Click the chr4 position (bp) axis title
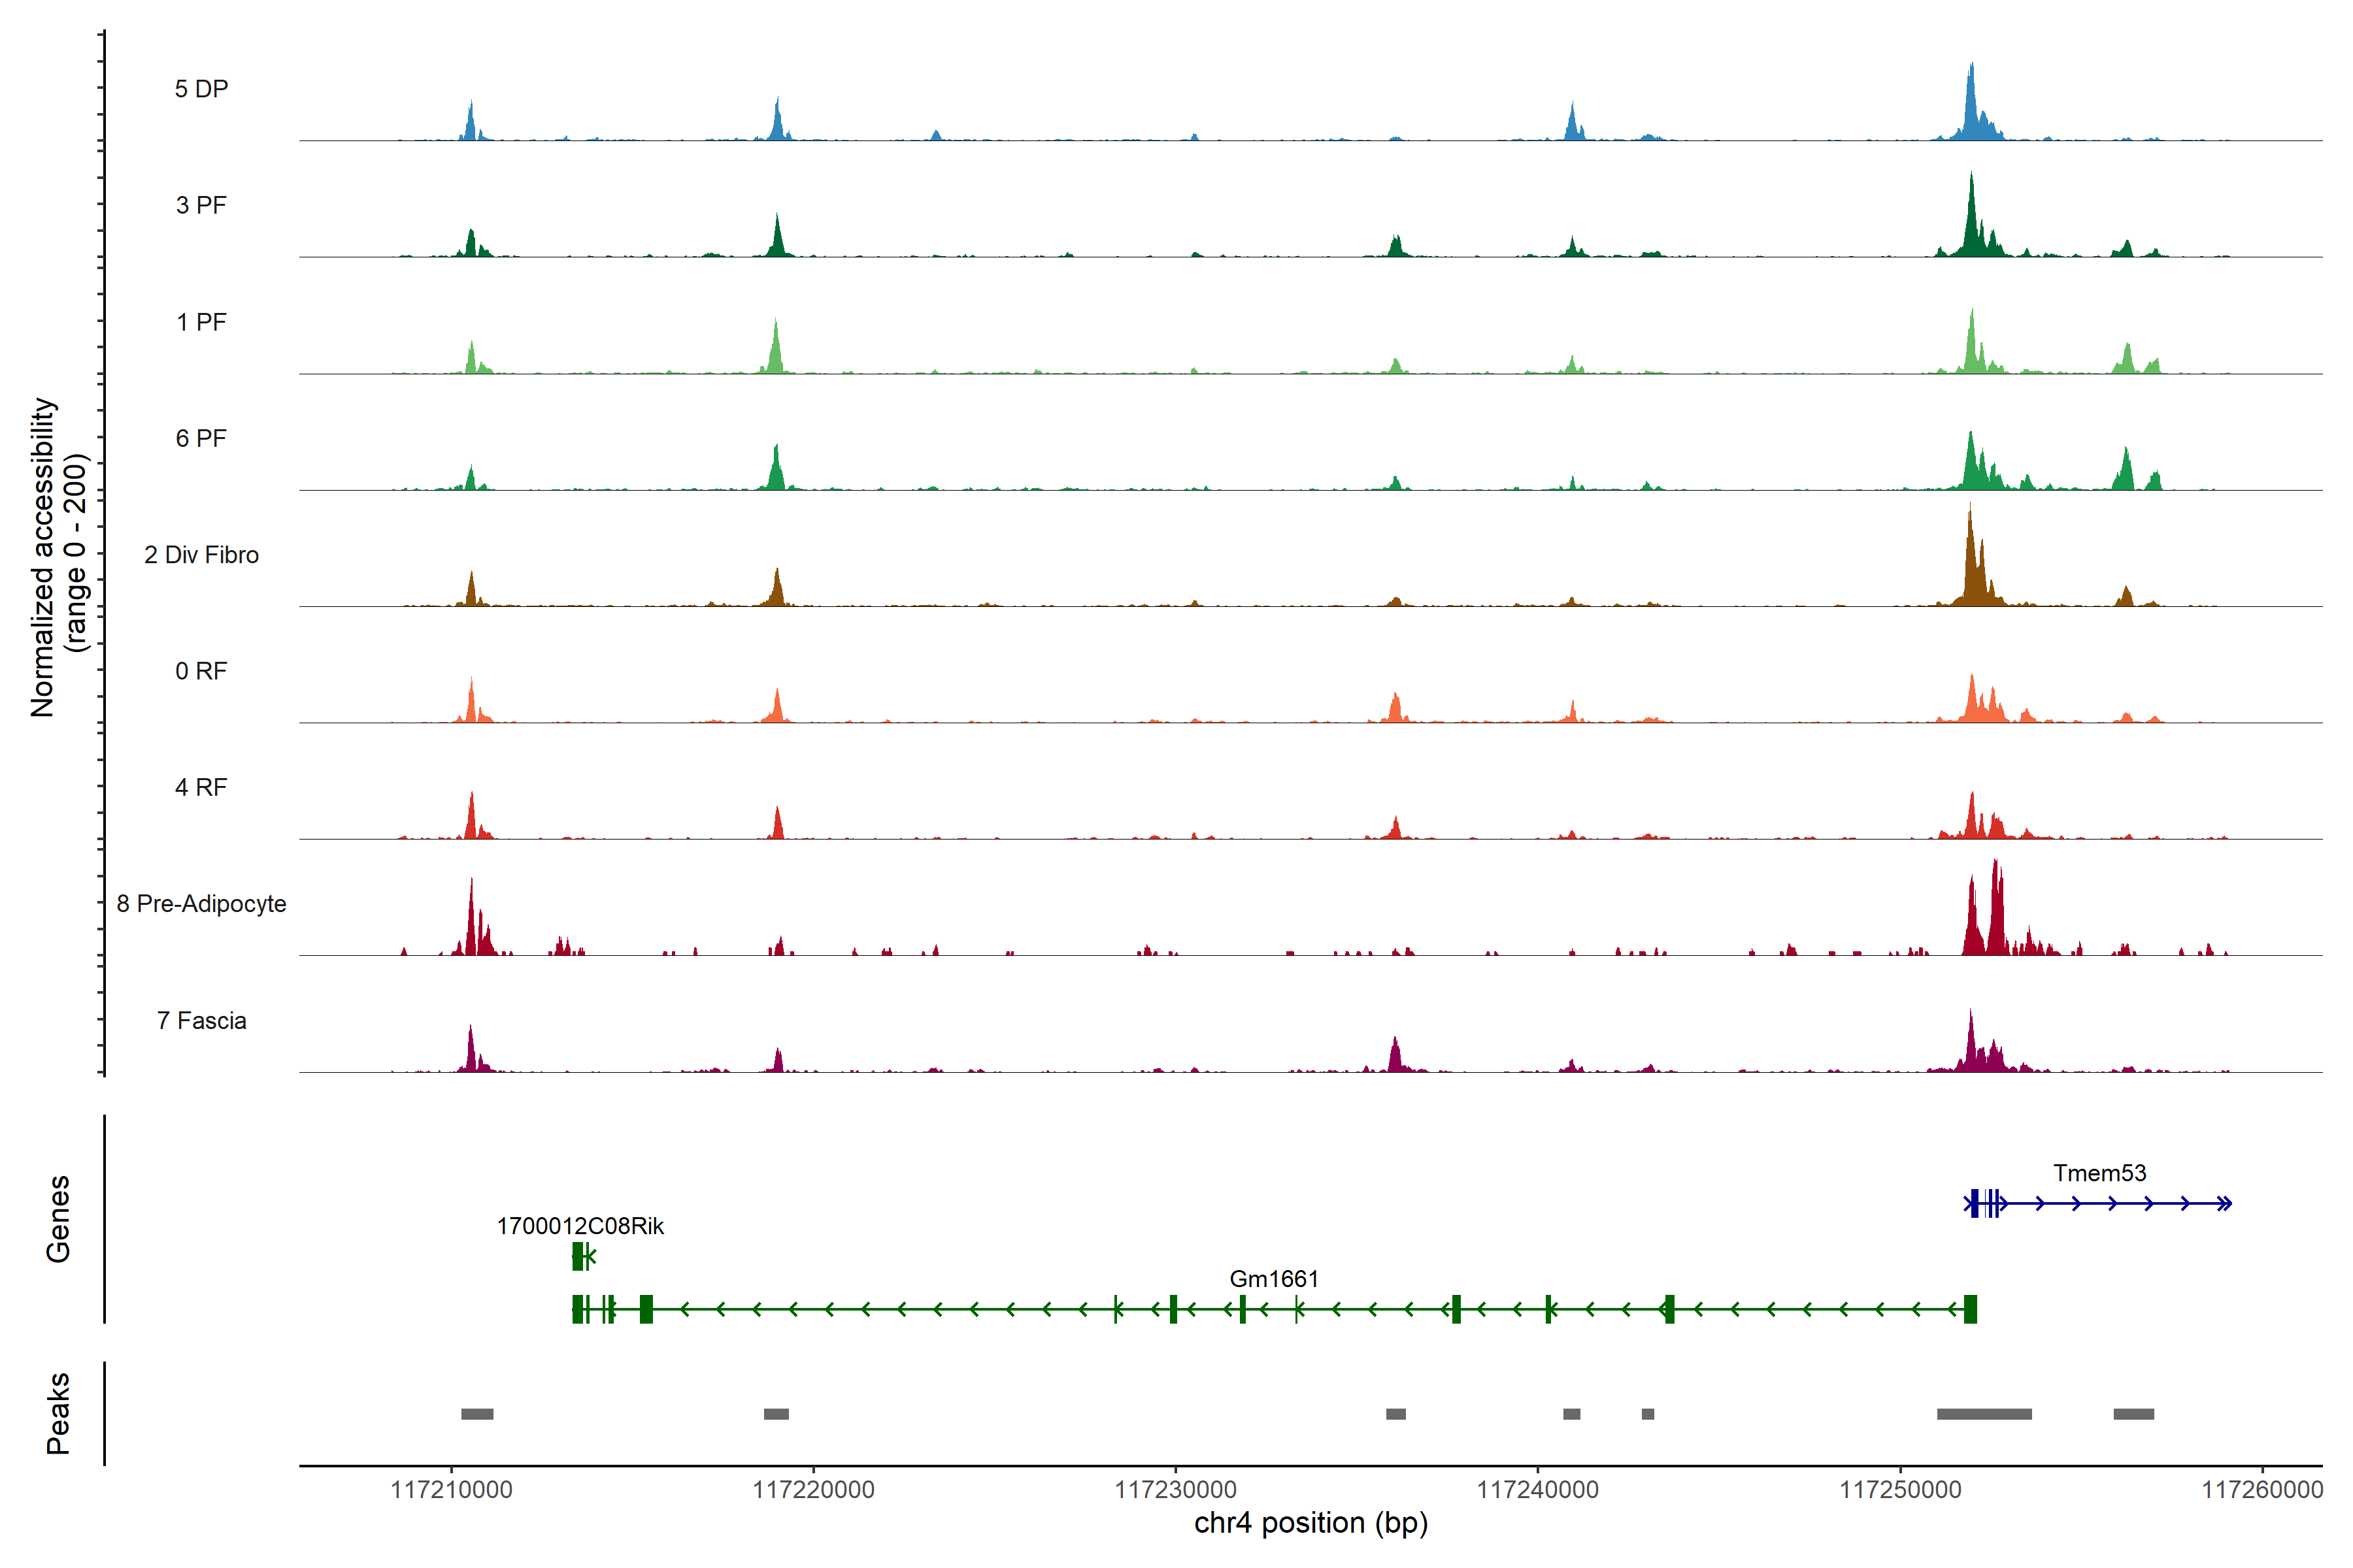 [1310, 1523]
